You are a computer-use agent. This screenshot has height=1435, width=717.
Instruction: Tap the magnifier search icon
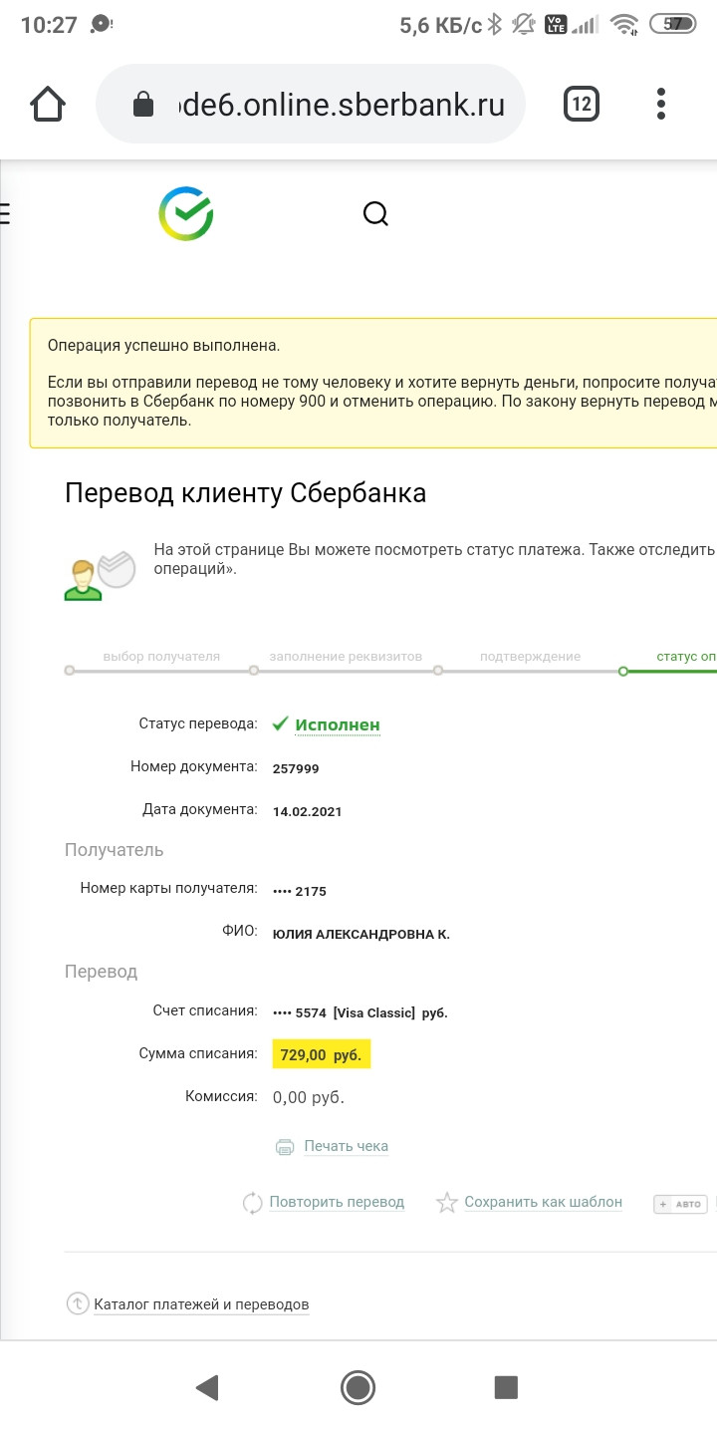point(375,214)
